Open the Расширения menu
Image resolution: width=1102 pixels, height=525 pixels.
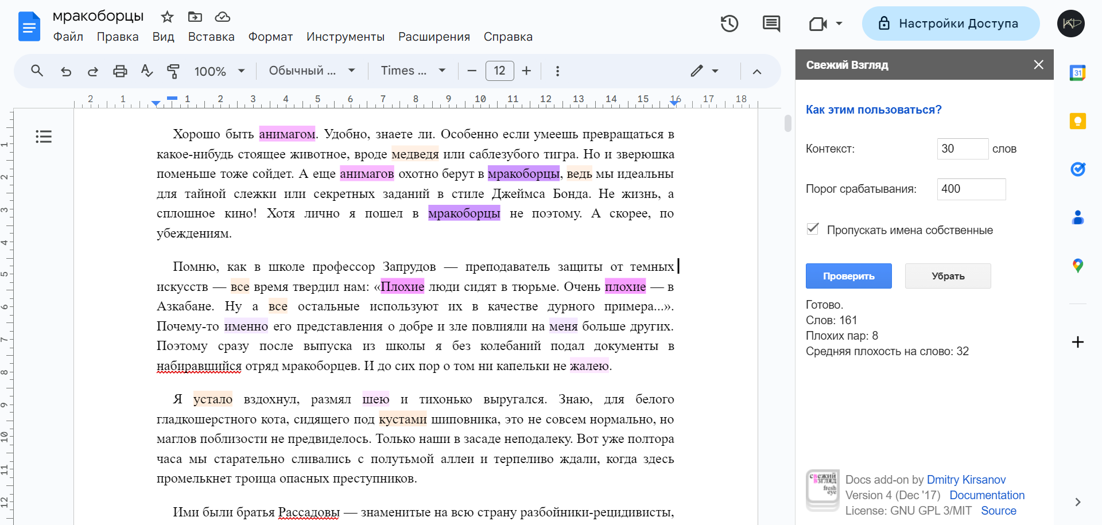[x=434, y=37]
